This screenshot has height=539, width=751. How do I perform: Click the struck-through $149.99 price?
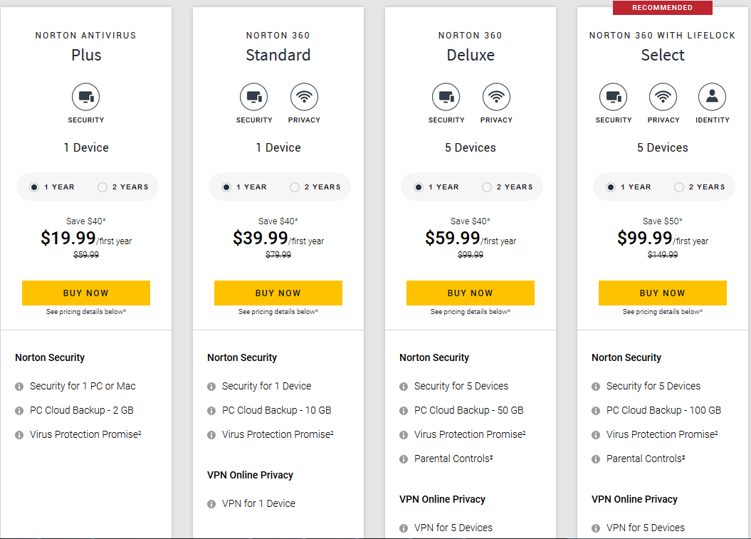(663, 254)
